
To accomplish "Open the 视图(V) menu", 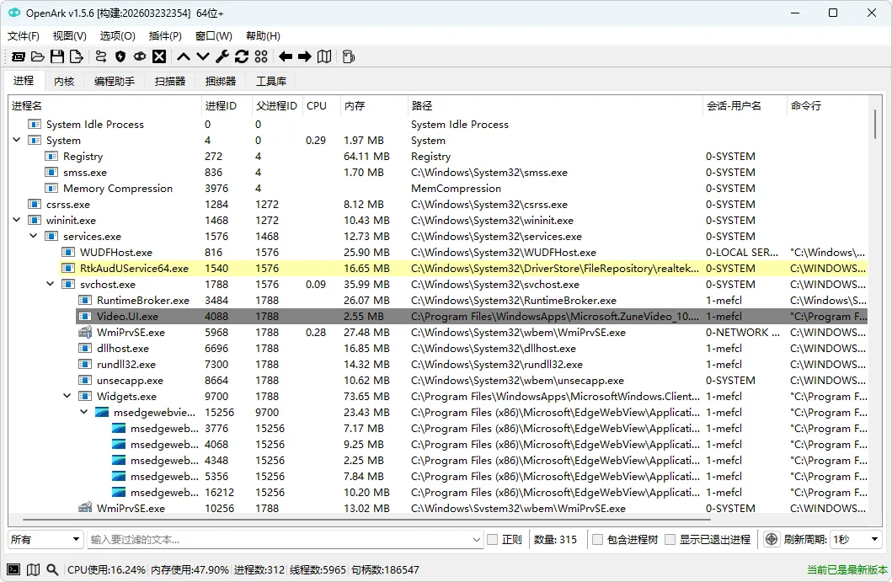I will [x=69, y=36].
